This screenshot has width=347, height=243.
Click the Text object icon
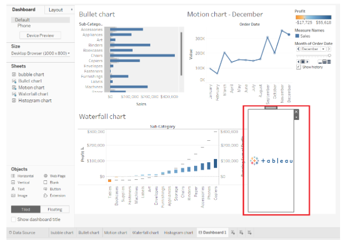pyautogui.click(x=13, y=189)
